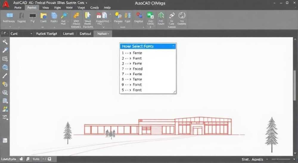Click the zoom slider in status bar
Screen dimensions: 298x163
click(x=281, y=159)
